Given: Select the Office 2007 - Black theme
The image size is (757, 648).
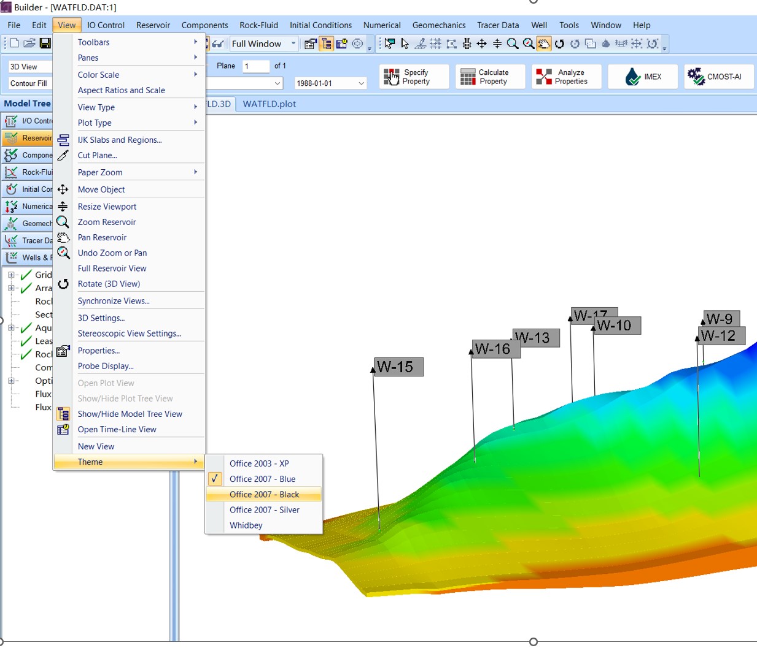Looking at the screenshot, I should coord(264,495).
